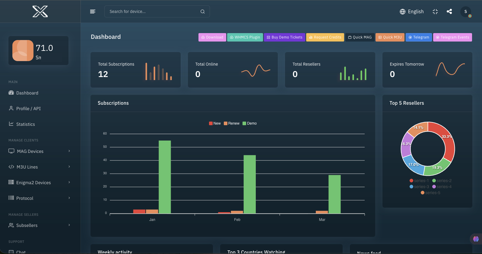This screenshot has width=482, height=254.
Task: Click the X logo in the sidebar
Action: coord(40,11)
